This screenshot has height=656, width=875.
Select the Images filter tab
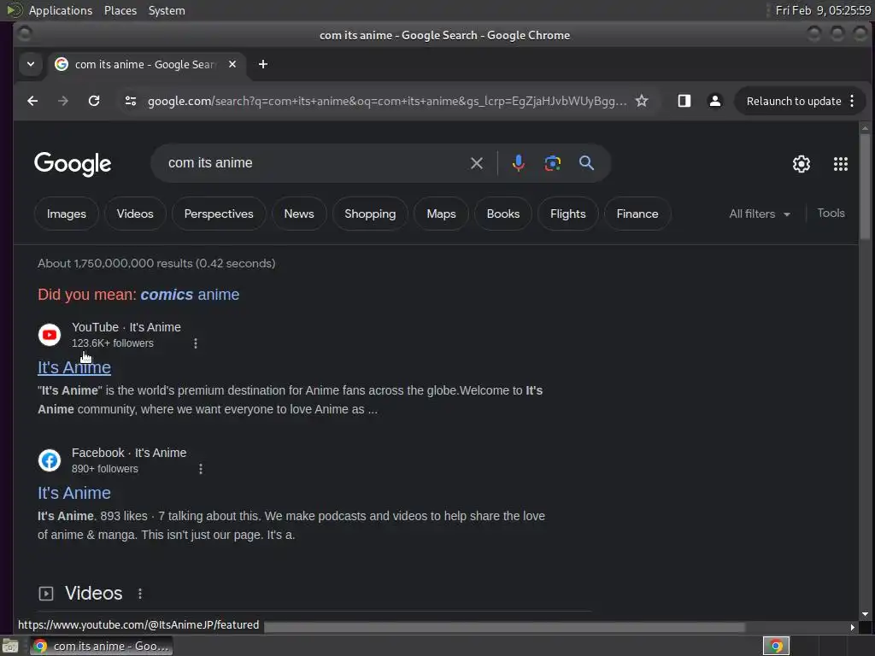point(67,214)
